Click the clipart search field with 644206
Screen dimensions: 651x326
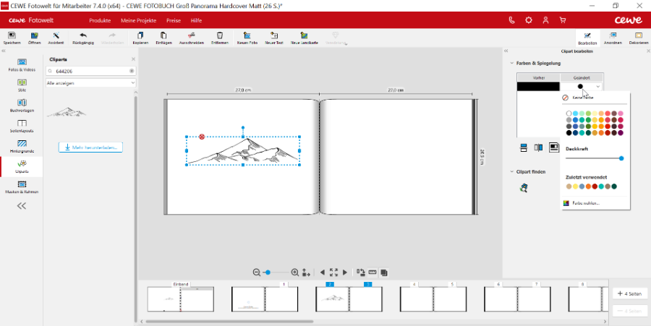pos(90,71)
